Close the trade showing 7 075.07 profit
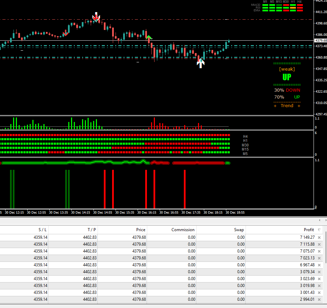Viewport: 327px width, 308px height. (319, 251)
